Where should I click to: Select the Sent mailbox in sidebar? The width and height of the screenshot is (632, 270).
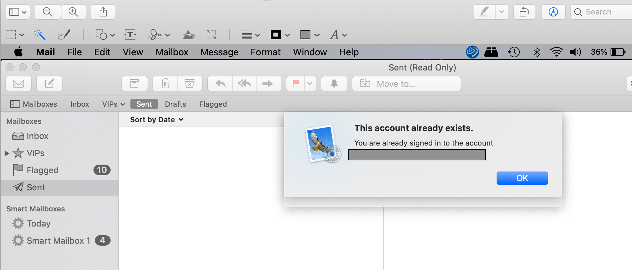(59, 187)
